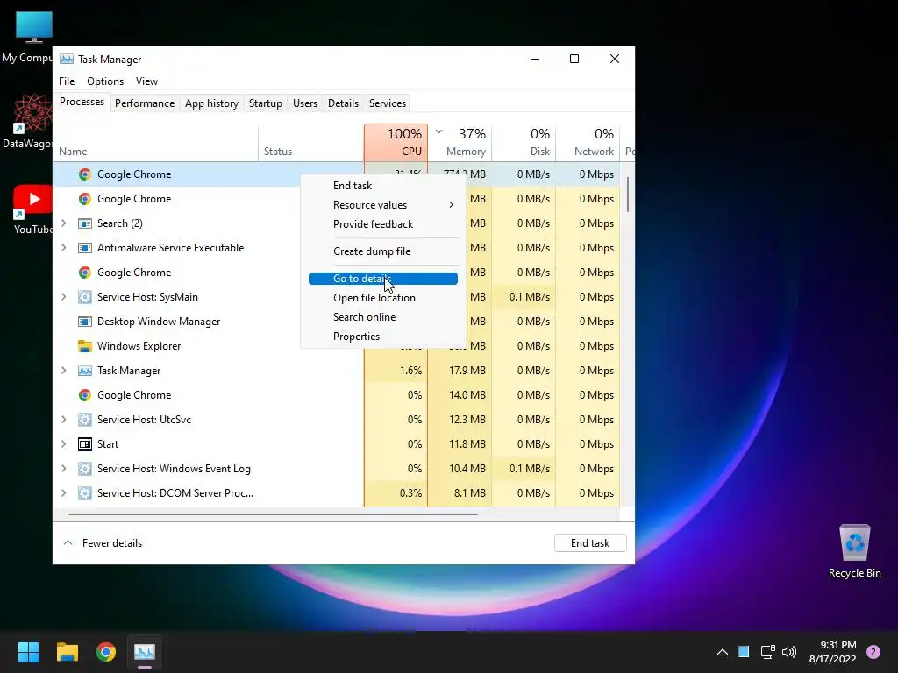
Task: Show hidden tray icons chevron
Action: click(723, 652)
